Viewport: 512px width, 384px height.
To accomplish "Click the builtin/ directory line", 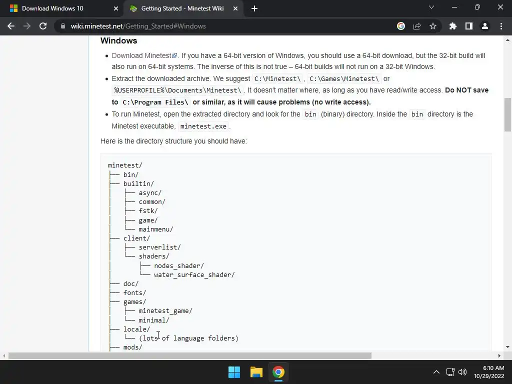I will click(138, 184).
